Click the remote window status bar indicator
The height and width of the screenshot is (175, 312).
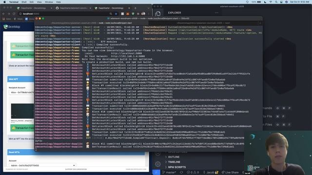156,173
